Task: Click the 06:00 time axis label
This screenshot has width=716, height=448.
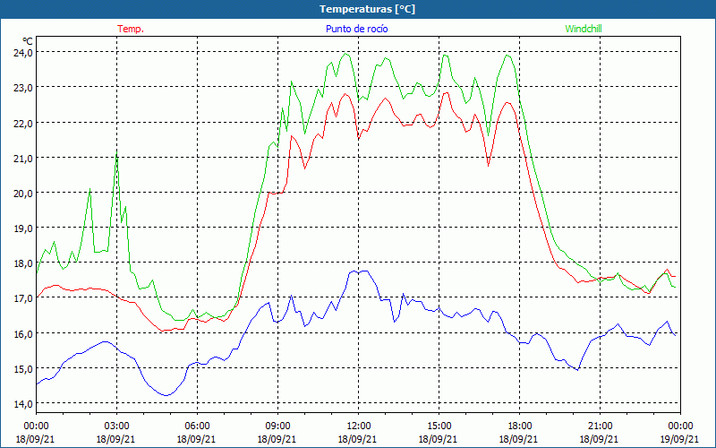Action: coord(197,426)
